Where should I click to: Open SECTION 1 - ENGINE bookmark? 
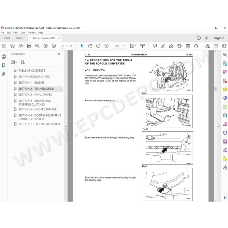pos(31,83)
